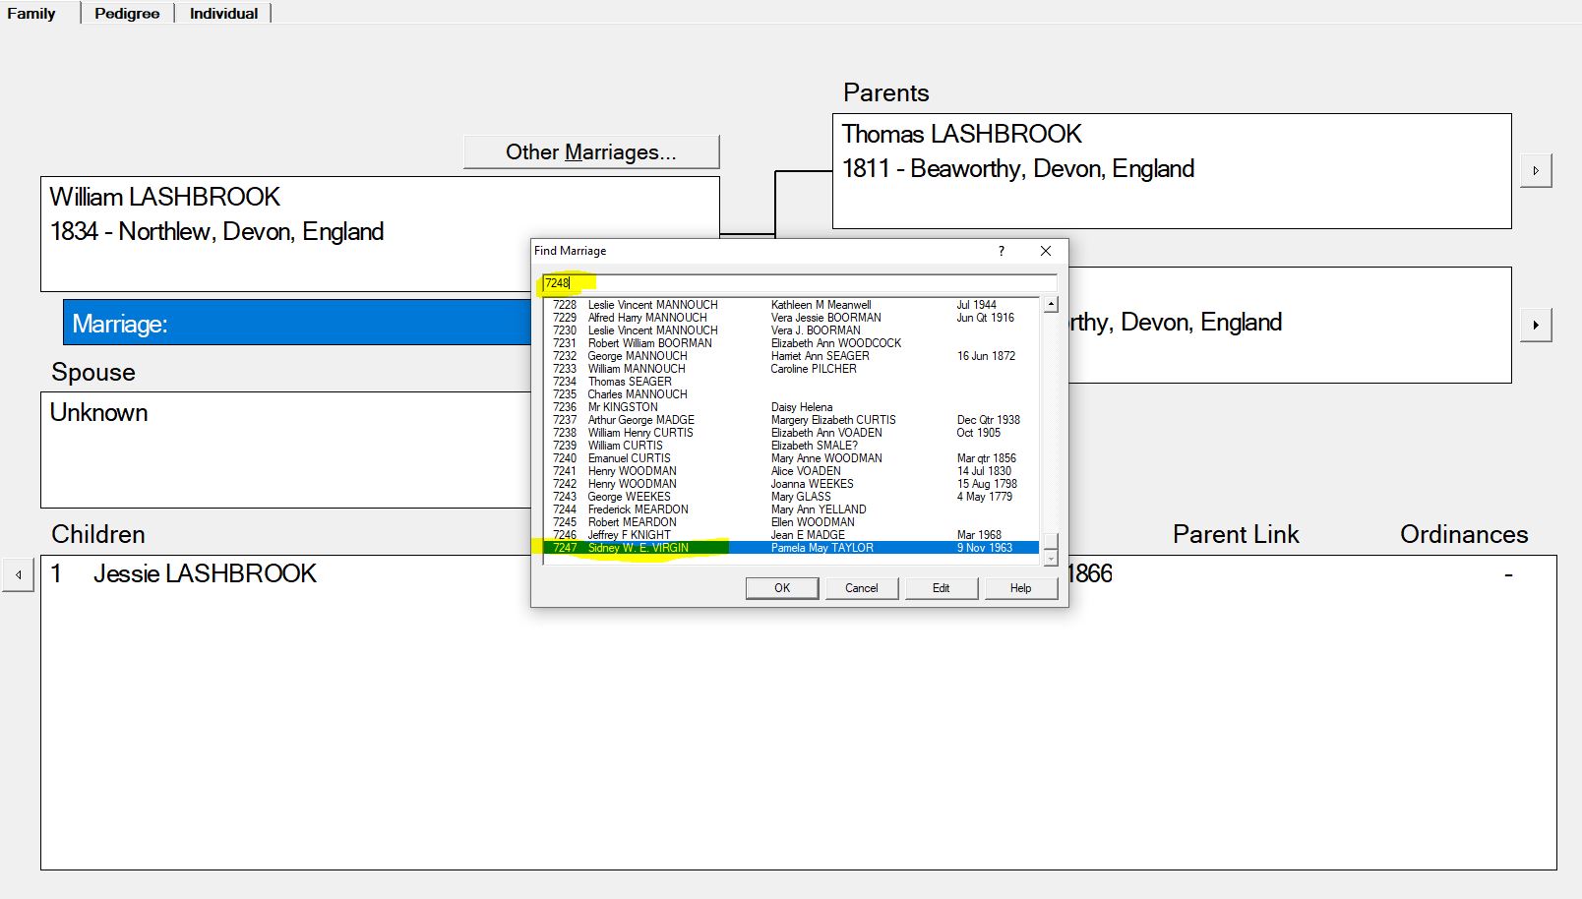Click the Ordinances column header
Screen dimensions: 1582x899
[1464, 534]
